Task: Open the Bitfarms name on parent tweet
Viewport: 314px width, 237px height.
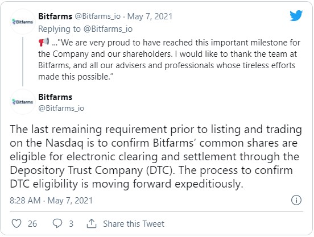Action: point(55,16)
